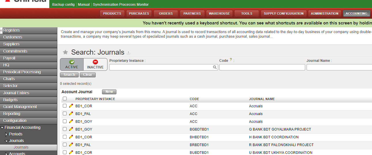
Task: Switch the filter to Inactive journals
Action: click(95, 64)
